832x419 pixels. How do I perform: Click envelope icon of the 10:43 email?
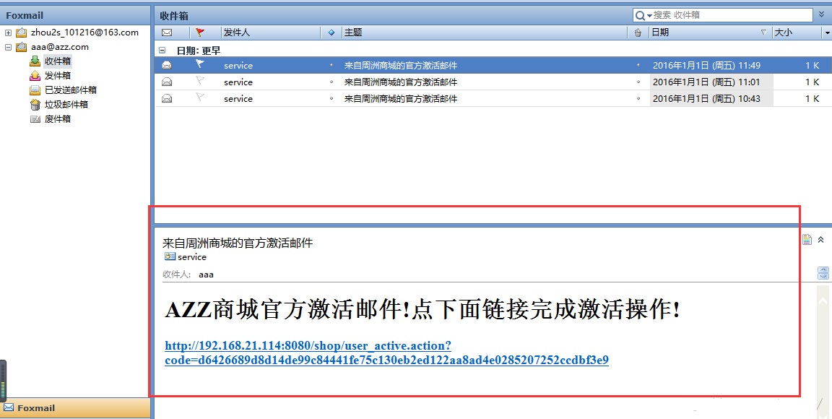coord(167,98)
